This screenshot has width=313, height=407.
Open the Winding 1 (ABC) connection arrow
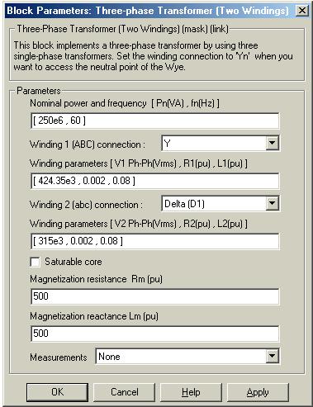(x=272, y=143)
